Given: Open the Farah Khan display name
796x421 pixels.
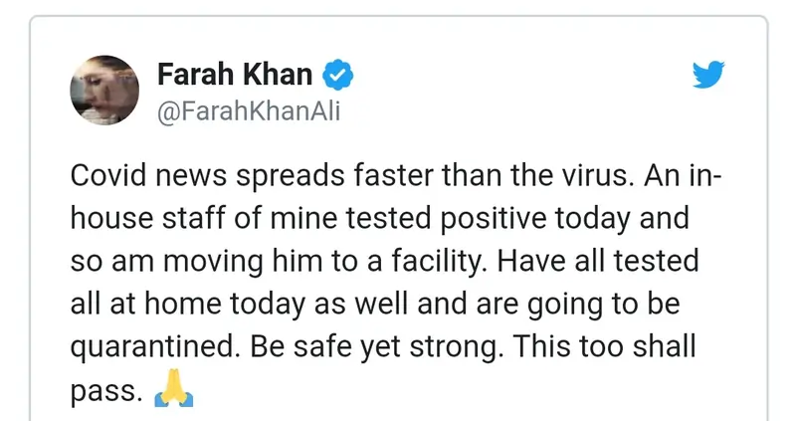Looking at the screenshot, I should (x=235, y=74).
